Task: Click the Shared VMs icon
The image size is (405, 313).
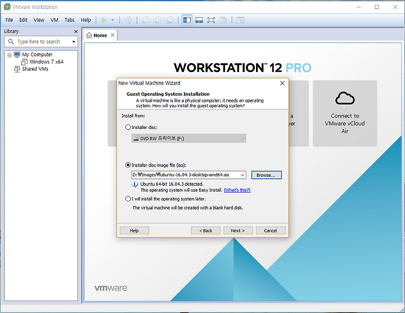Action: (17, 69)
